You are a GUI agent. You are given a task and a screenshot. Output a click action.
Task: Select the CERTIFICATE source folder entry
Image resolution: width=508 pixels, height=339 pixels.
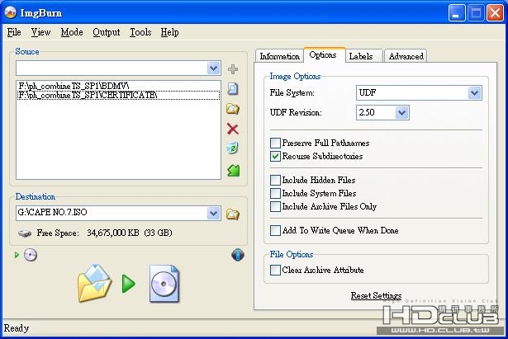click(118, 95)
